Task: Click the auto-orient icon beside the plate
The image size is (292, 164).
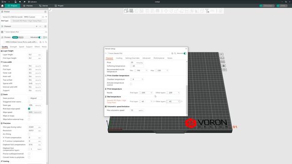Action: click(222, 58)
